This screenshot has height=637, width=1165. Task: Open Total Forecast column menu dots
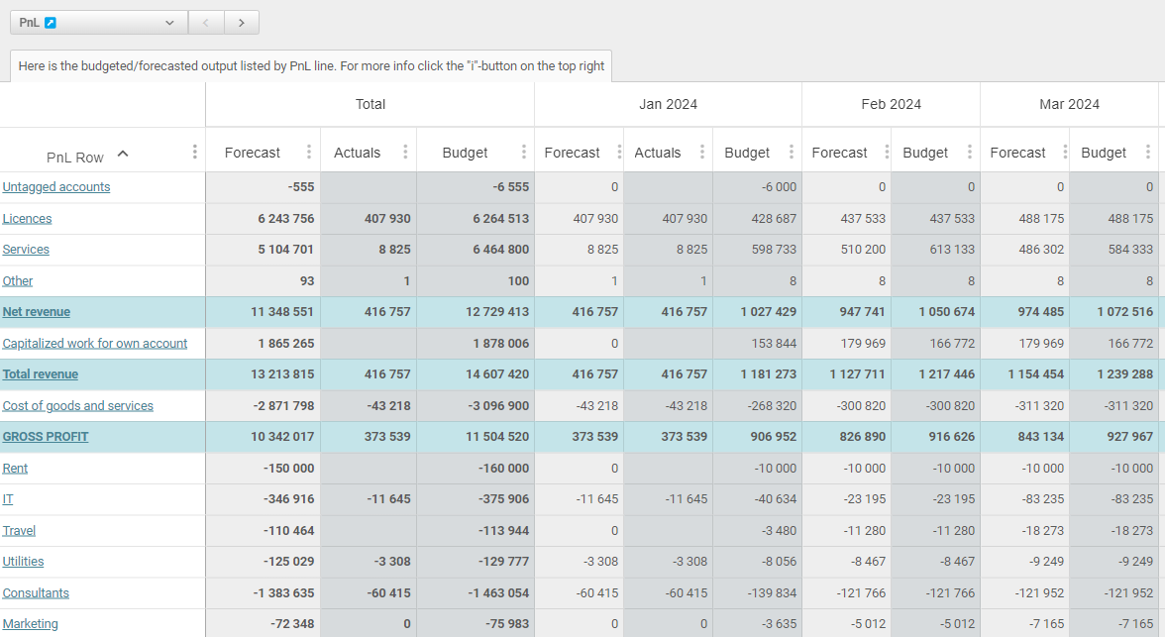[x=309, y=153]
